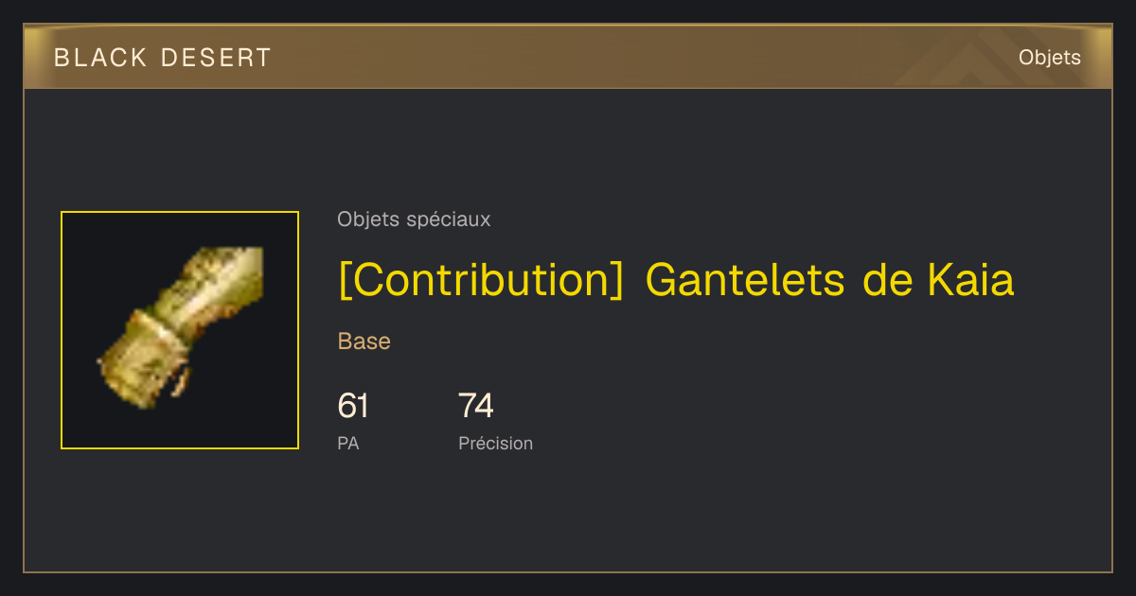
Task: Open the Objets link in header
Action: click(1049, 58)
